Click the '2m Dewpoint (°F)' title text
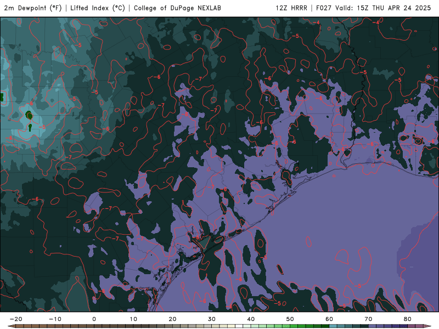This screenshot has width=439, height=329. (33, 8)
